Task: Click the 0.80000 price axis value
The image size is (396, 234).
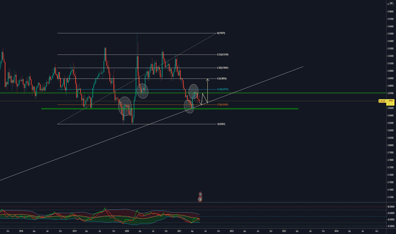Action: pyautogui.click(x=390, y=145)
